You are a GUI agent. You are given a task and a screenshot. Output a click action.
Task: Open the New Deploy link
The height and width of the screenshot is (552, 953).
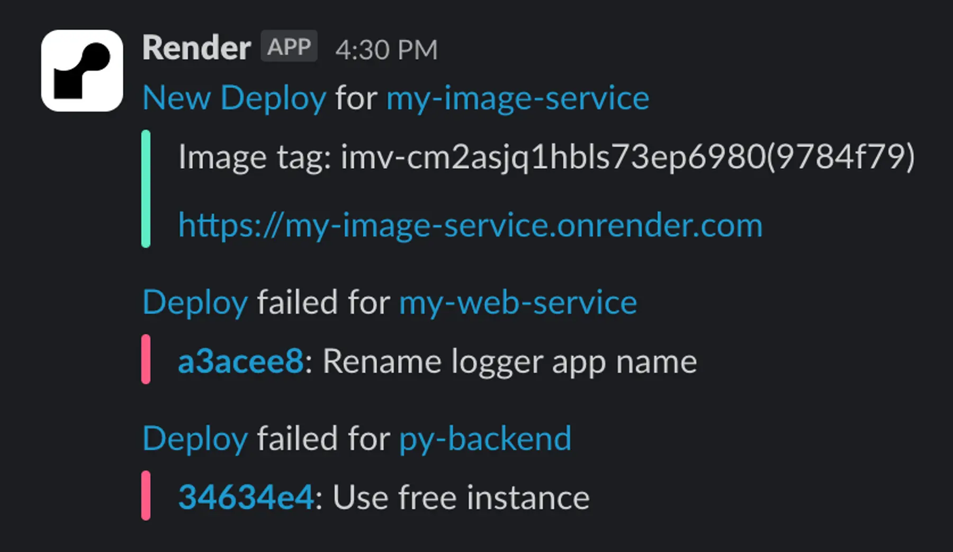coord(233,98)
